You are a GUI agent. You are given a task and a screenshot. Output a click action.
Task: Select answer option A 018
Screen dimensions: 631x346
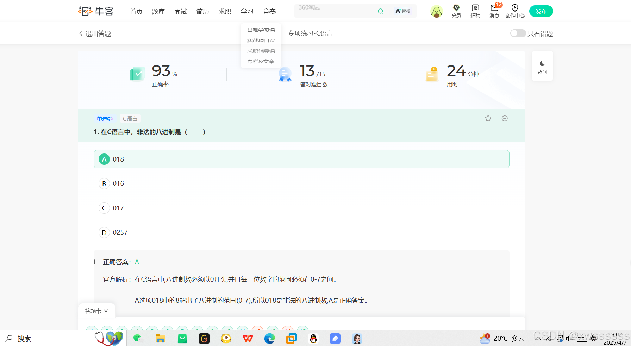pyautogui.click(x=301, y=159)
